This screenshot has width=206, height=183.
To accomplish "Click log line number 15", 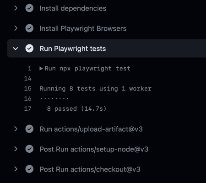I will pos(27,89).
